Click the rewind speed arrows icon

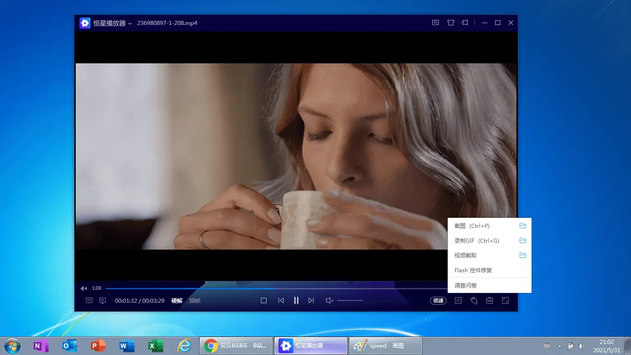(84, 288)
